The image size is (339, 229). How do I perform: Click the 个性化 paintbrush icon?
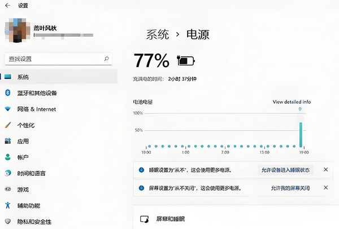click(8, 125)
